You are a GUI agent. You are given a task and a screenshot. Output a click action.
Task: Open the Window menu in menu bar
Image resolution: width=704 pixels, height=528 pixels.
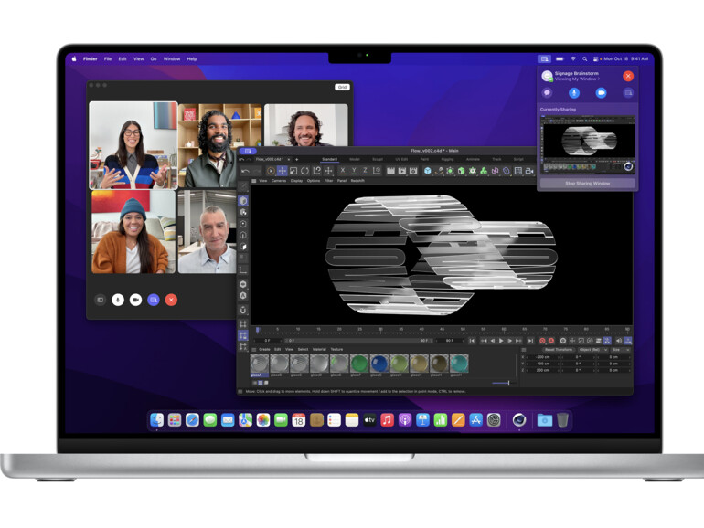172,58
